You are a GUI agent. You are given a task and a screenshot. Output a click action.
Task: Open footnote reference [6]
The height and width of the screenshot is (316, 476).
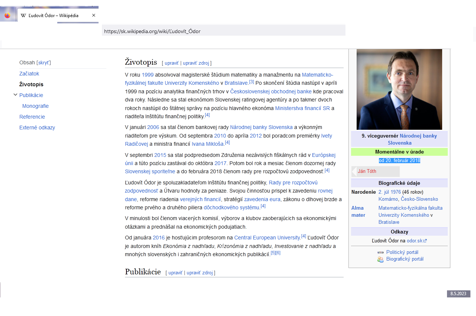point(278,253)
